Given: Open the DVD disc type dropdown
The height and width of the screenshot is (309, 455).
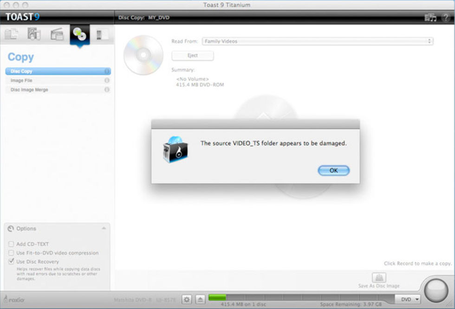Looking at the screenshot, I should [409, 299].
